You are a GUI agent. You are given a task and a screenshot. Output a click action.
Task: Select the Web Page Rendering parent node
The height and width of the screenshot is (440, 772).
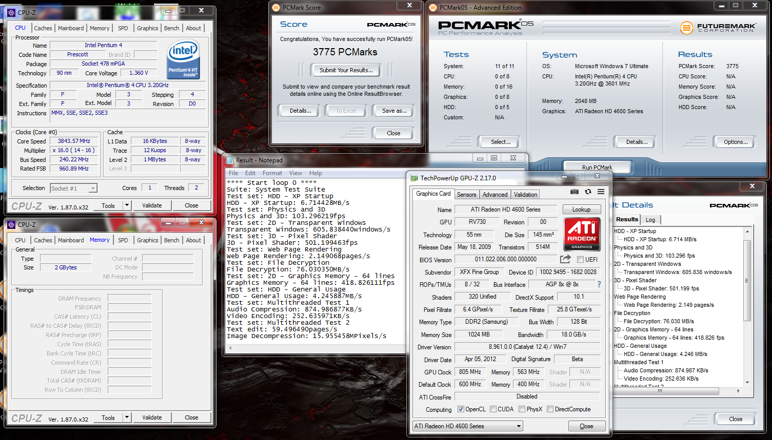640,297
